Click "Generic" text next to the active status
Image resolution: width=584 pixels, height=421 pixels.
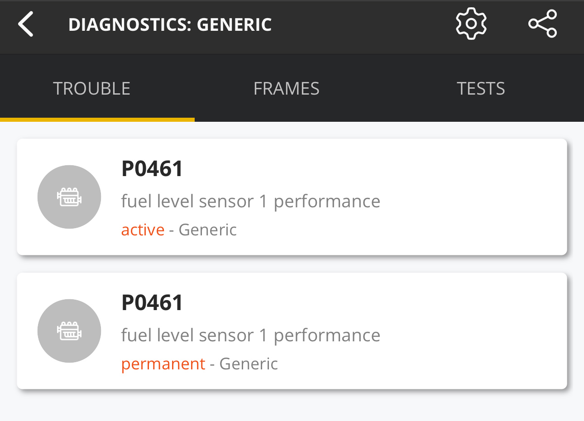pyautogui.click(x=208, y=230)
